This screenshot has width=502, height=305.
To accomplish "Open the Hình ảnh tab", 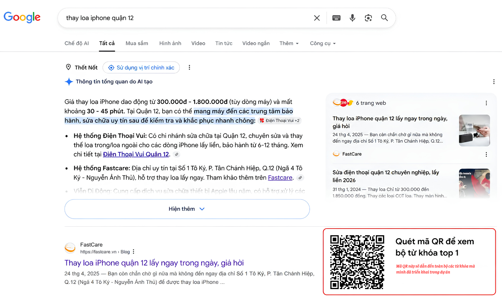I will (170, 43).
